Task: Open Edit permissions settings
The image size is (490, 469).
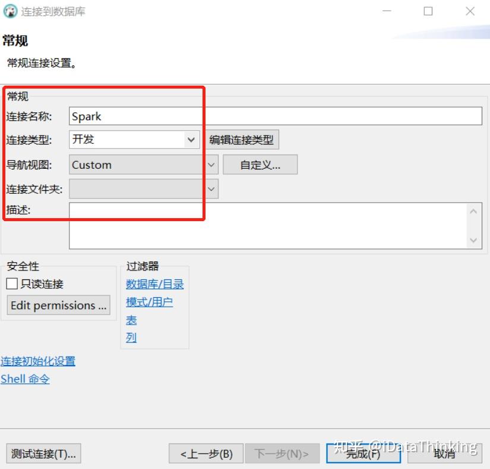Action: (x=58, y=305)
